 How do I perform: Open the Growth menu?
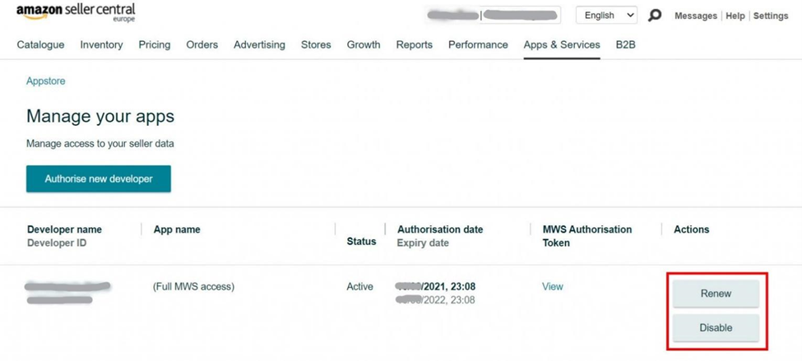(x=364, y=45)
